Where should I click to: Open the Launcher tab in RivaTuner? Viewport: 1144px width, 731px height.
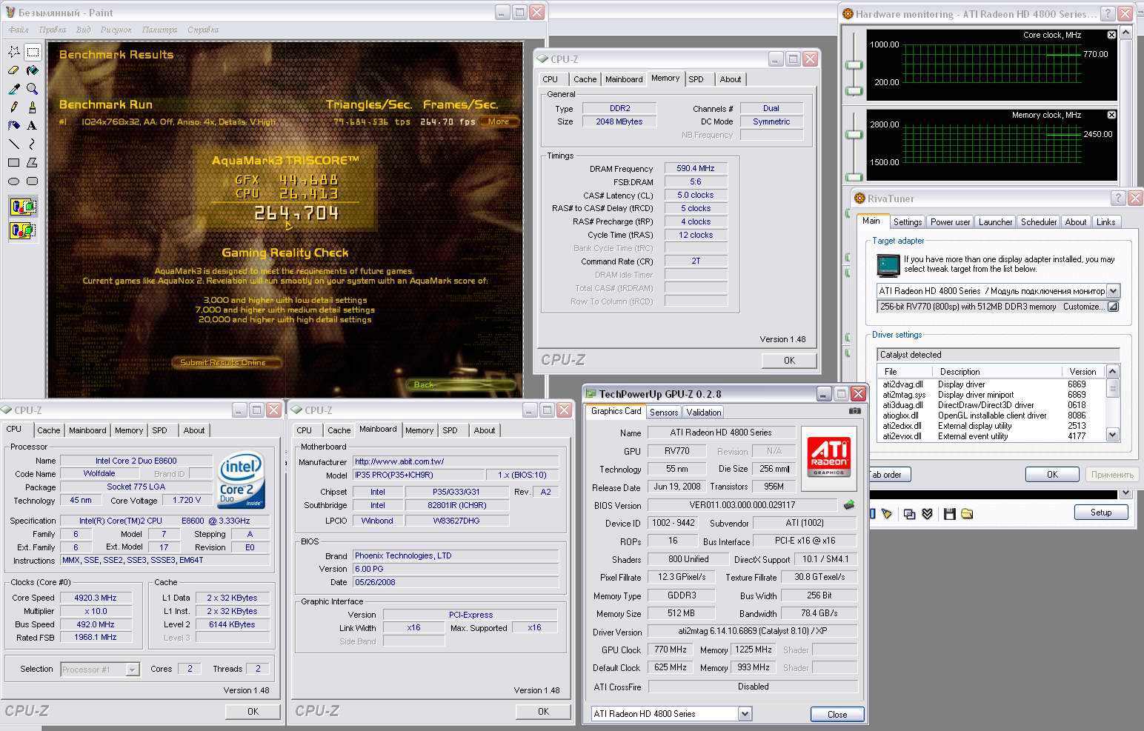[995, 222]
